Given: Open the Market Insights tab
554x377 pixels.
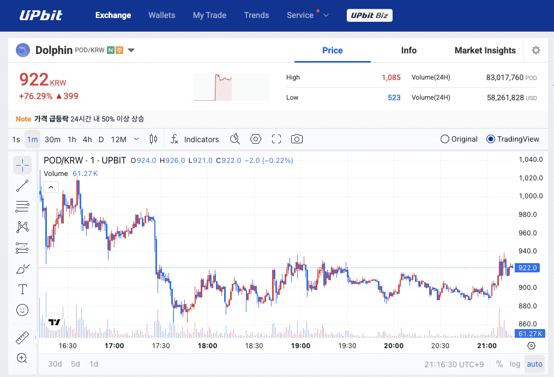Looking at the screenshot, I should click(x=485, y=51).
